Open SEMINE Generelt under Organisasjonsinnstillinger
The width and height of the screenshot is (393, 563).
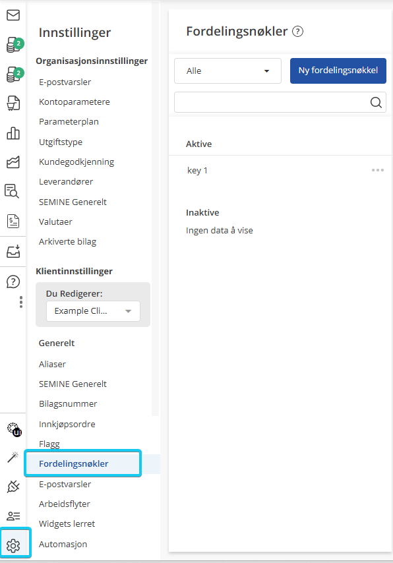point(73,202)
